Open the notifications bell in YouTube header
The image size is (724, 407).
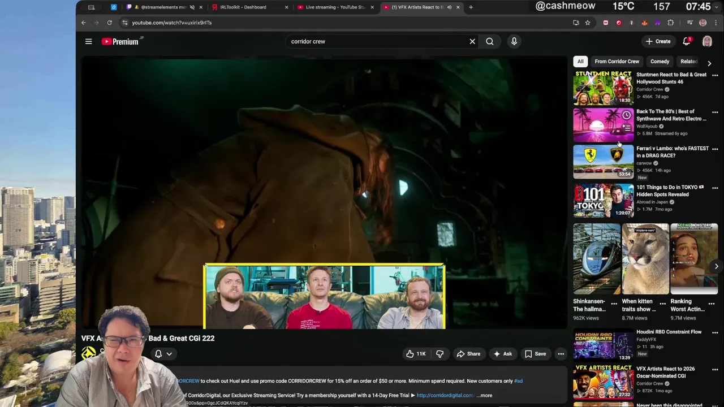(686, 41)
